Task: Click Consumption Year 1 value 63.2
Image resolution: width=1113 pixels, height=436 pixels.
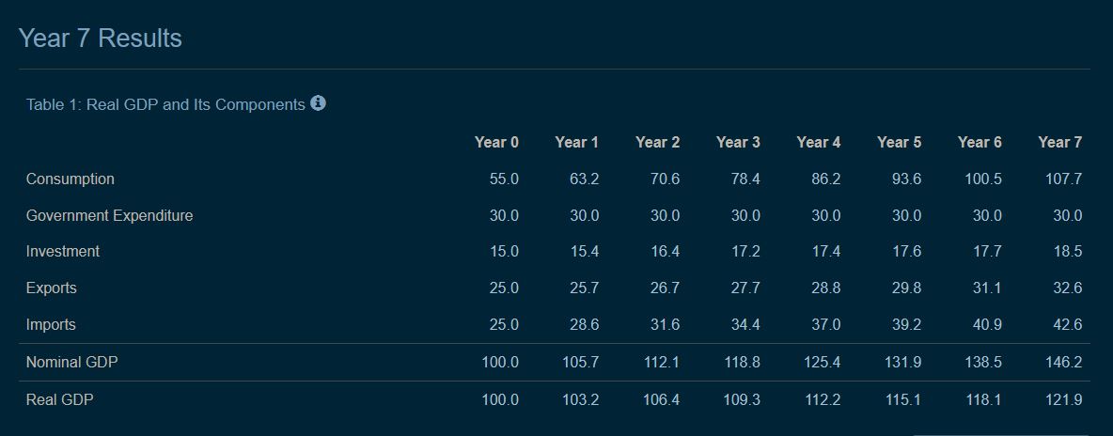Action: (584, 179)
